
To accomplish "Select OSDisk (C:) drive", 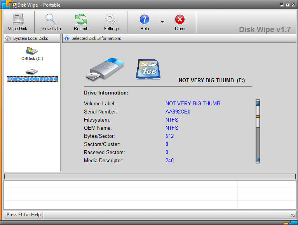I will coord(32,54).
